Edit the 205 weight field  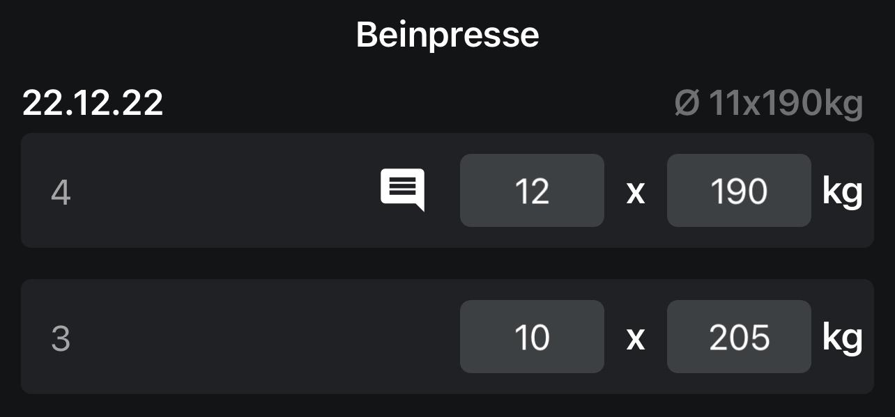pos(739,337)
